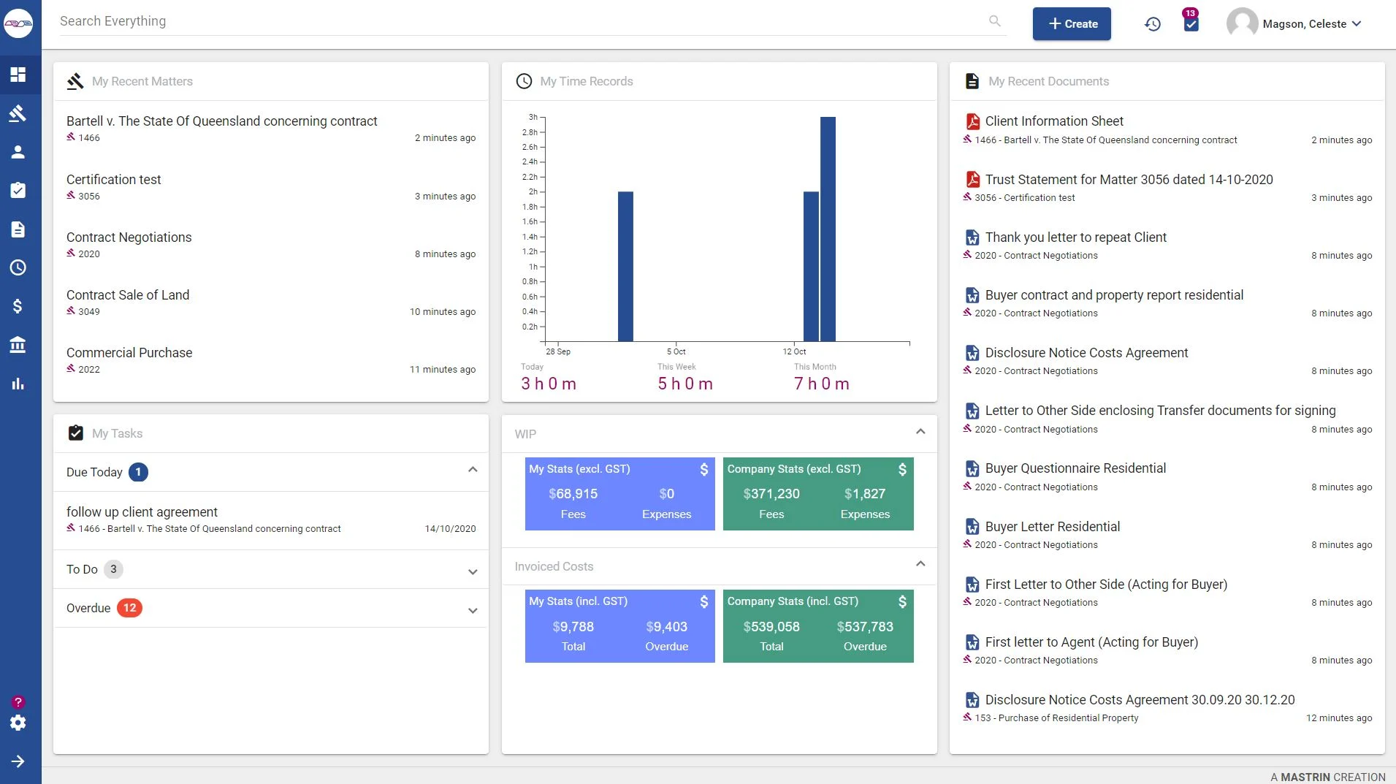Open the Billing dollar icon in sidebar

18,306
